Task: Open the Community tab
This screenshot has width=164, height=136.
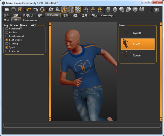Action: click(x=107, y=15)
